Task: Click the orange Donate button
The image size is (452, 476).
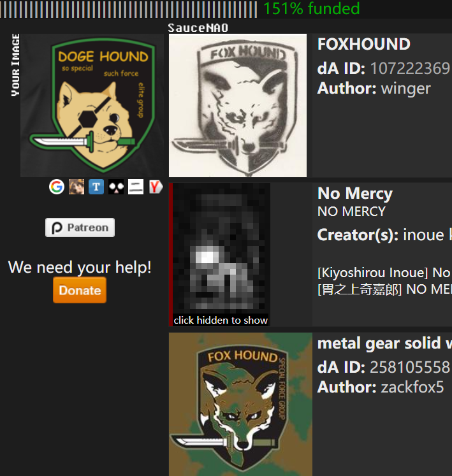Action: point(80,290)
